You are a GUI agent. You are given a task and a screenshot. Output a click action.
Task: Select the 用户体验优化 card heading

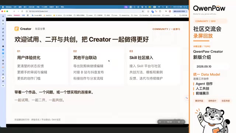(x=29, y=58)
